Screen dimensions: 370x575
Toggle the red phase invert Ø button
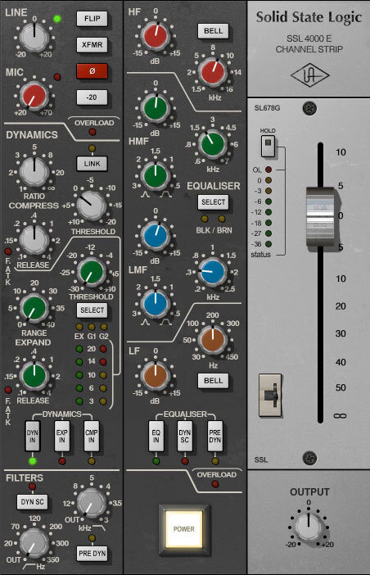92,71
